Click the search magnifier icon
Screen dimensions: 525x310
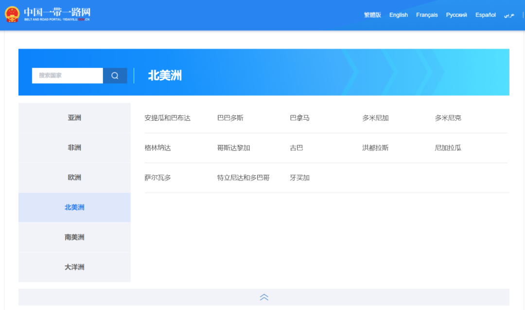pyautogui.click(x=115, y=76)
